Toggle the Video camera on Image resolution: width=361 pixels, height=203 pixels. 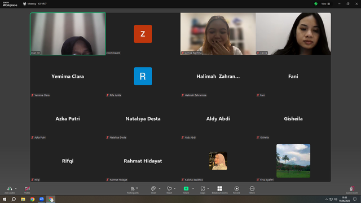[27, 188]
